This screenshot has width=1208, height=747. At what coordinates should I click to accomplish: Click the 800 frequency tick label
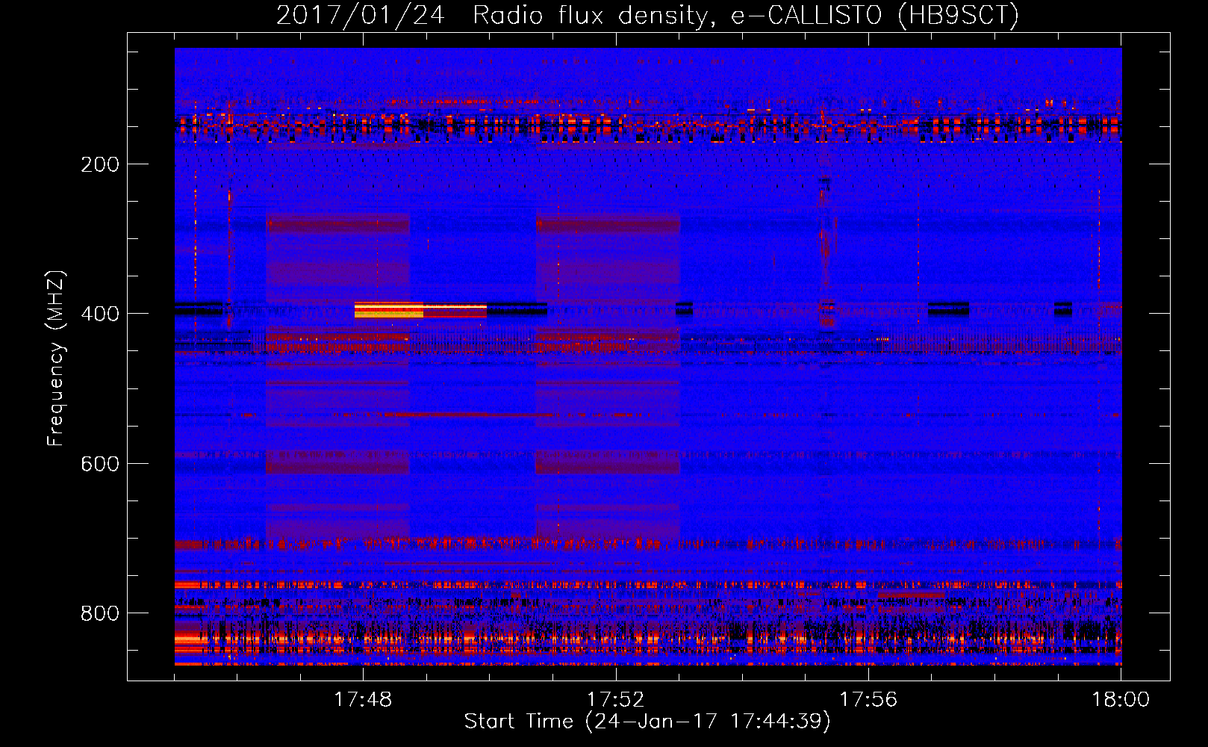point(100,613)
